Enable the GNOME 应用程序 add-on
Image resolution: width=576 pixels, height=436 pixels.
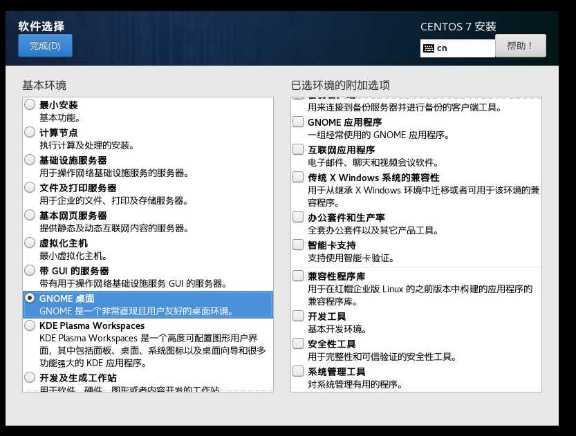(298, 122)
